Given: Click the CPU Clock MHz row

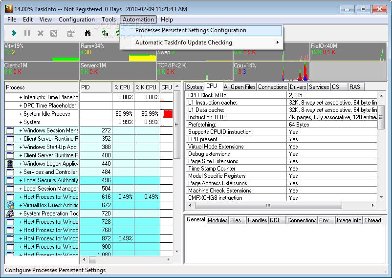Looking at the screenshot, I should pos(281,95).
